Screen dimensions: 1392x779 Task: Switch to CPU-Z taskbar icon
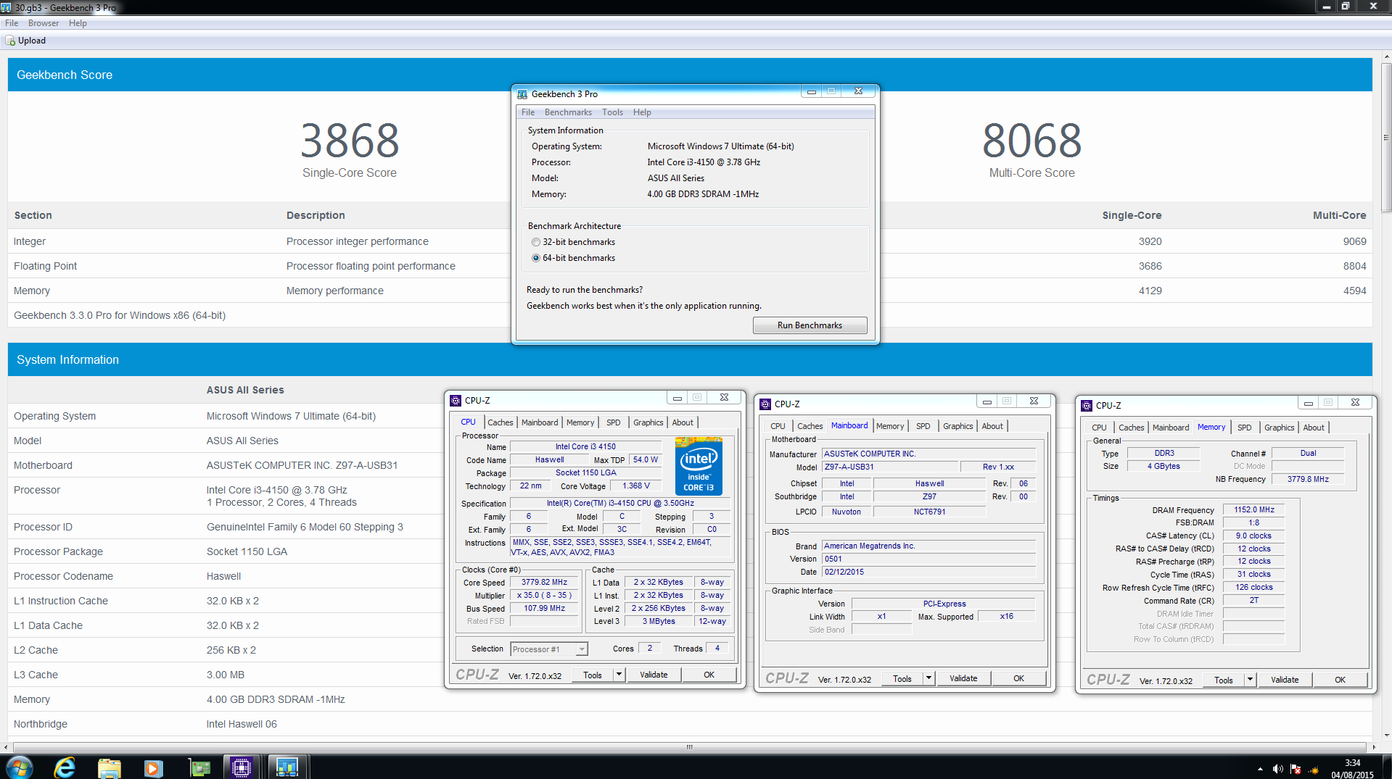[x=242, y=767]
